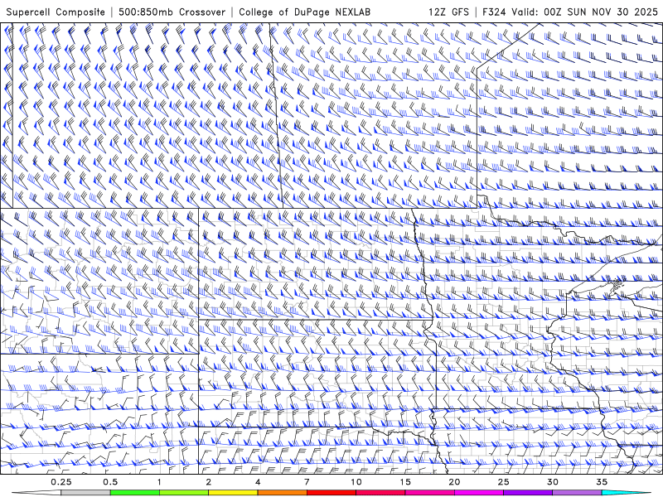Pick the gray segment of the color scale
Image resolution: width=663 pixels, height=497 pixels.
coord(85,493)
